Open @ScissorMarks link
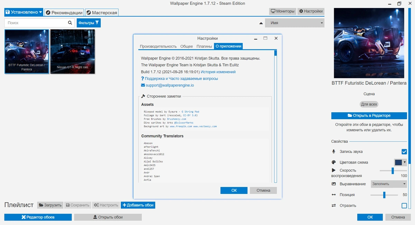This screenshot has height=225, width=415. tap(184, 123)
